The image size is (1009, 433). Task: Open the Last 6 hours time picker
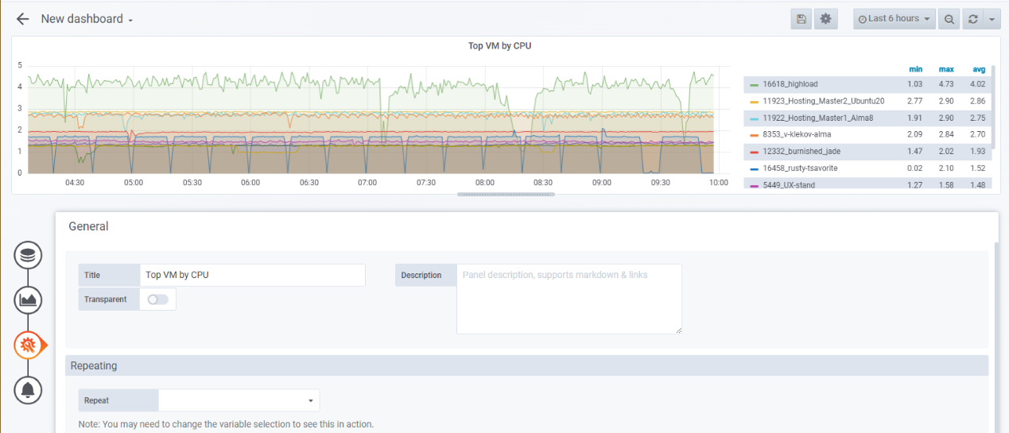point(894,19)
